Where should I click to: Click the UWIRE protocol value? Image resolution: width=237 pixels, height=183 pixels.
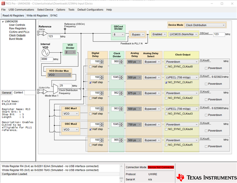153,174
